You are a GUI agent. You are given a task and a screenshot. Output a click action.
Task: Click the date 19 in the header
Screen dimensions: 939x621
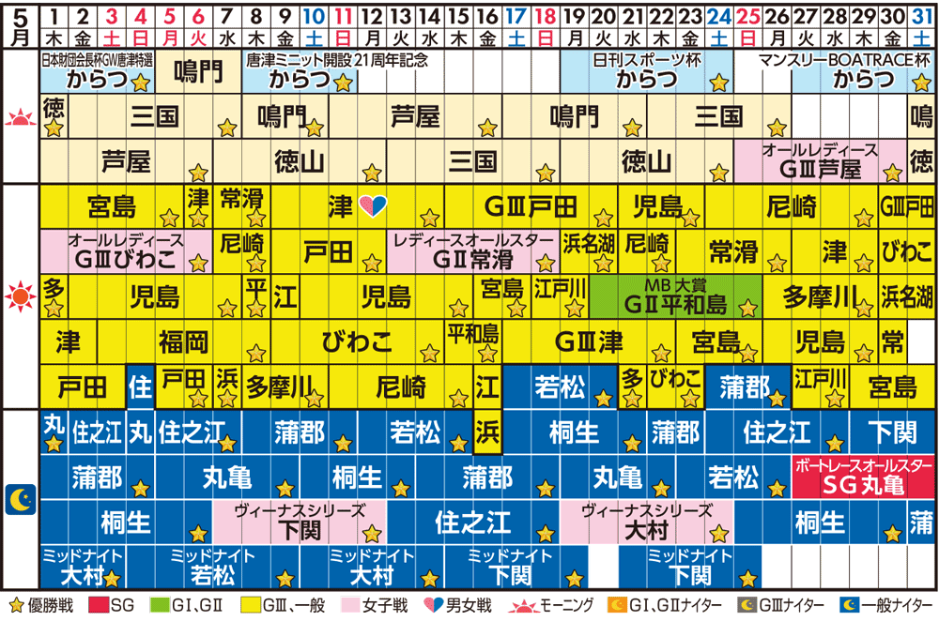click(575, 17)
